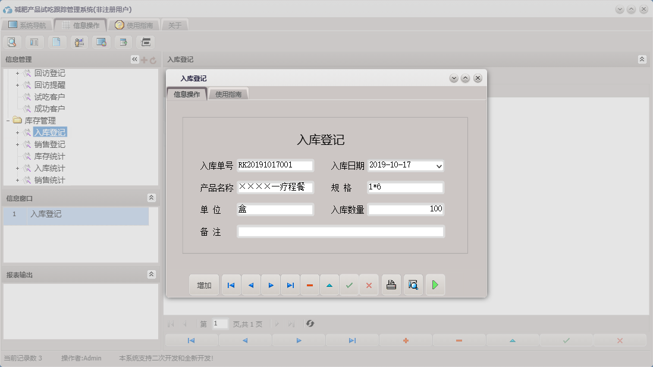
Task: Open print preview in the 入库登记 dialog
Action: pos(413,284)
